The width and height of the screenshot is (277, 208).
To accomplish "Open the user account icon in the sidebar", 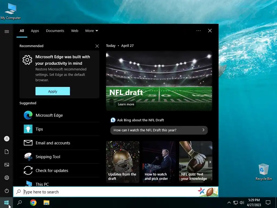I will [7, 139].
